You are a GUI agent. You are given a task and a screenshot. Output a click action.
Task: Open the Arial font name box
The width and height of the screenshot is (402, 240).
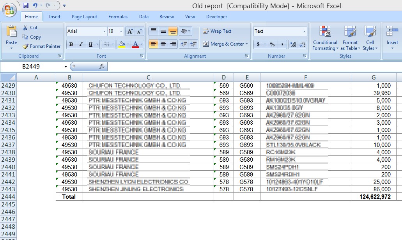click(x=86, y=31)
